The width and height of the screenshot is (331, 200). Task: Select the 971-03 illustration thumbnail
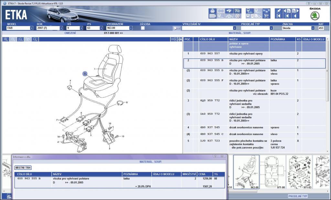click(x=299, y=172)
